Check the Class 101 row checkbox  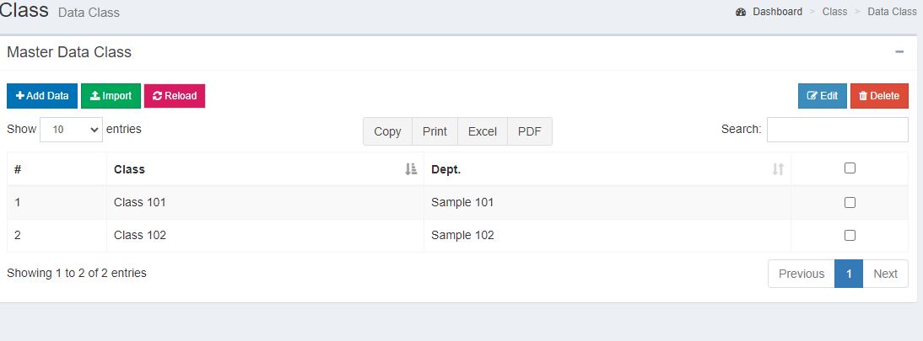(850, 202)
